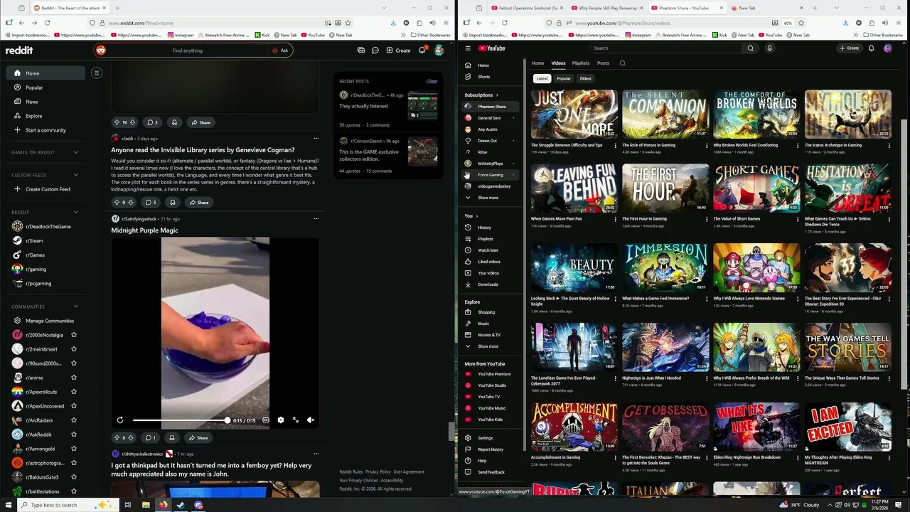Collapse the Custom Feeds section
This screenshot has width=910, height=512.
(76, 175)
